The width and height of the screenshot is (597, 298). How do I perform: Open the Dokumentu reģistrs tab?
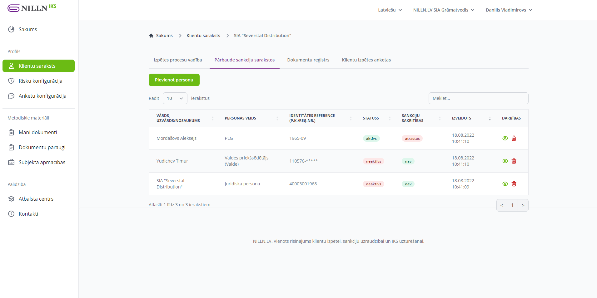coord(308,60)
